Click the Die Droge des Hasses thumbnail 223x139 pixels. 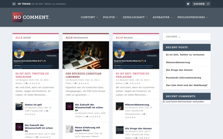[x=120, y=130]
